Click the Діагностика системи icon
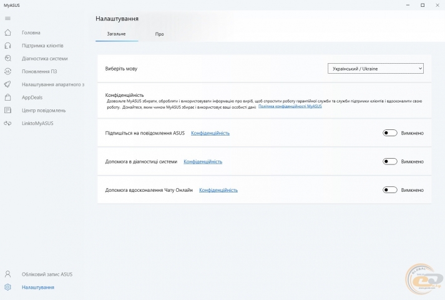Viewport: 445px width, 300px height. click(7, 58)
